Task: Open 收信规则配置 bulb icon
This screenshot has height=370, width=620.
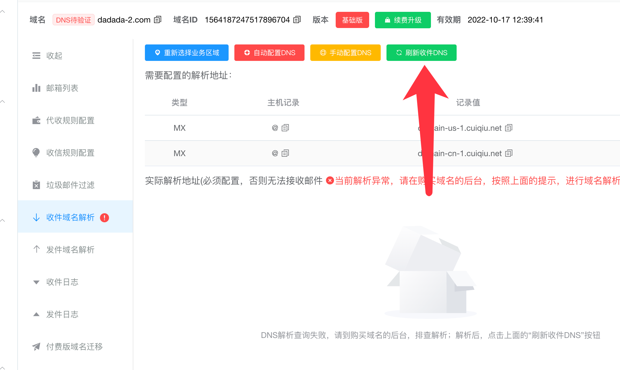Action: [x=36, y=153]
